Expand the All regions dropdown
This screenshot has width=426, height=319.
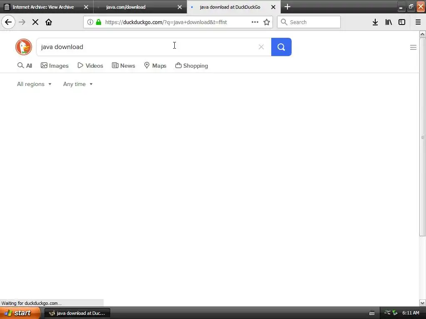point(34,84)
